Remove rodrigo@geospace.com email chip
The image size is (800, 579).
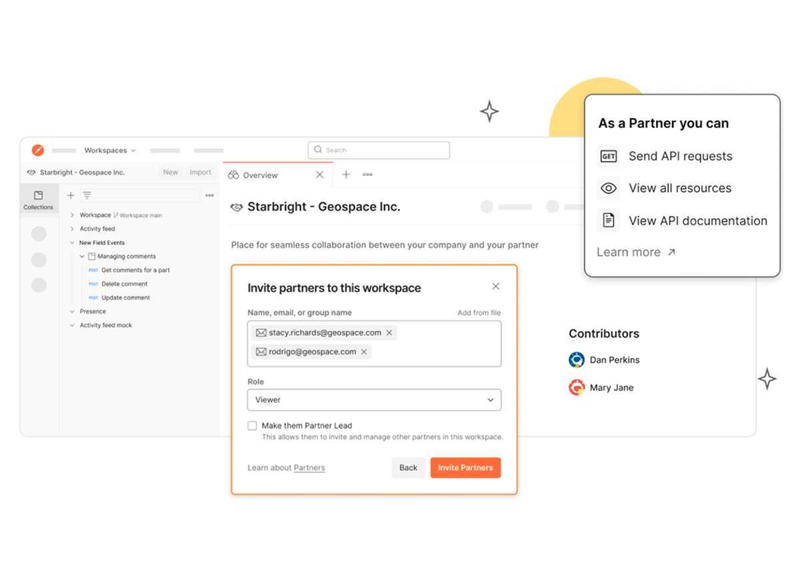click(364, 352)
